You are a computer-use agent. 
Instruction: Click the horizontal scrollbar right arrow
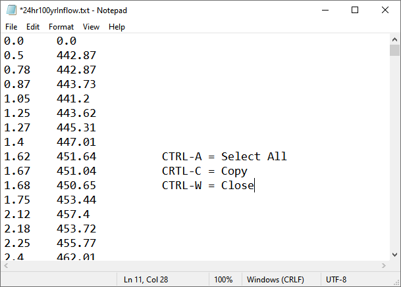pyautogui.click(x=383, y=266)
